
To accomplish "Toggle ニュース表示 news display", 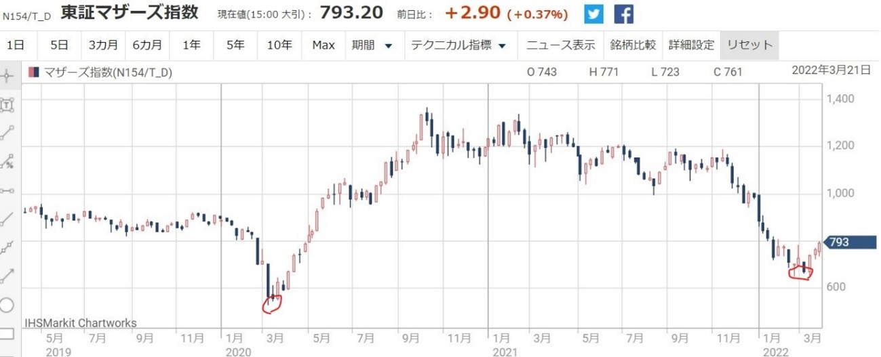I will pyautogui.click(x=561, y=45).
